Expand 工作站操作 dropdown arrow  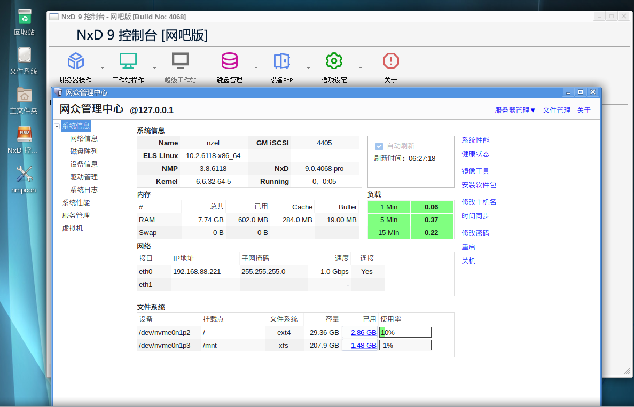pyautogui.click(x=154, y=68)
